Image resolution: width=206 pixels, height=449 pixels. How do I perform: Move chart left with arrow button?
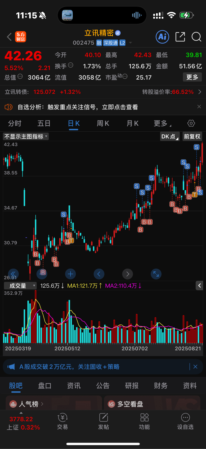[99, 274]
